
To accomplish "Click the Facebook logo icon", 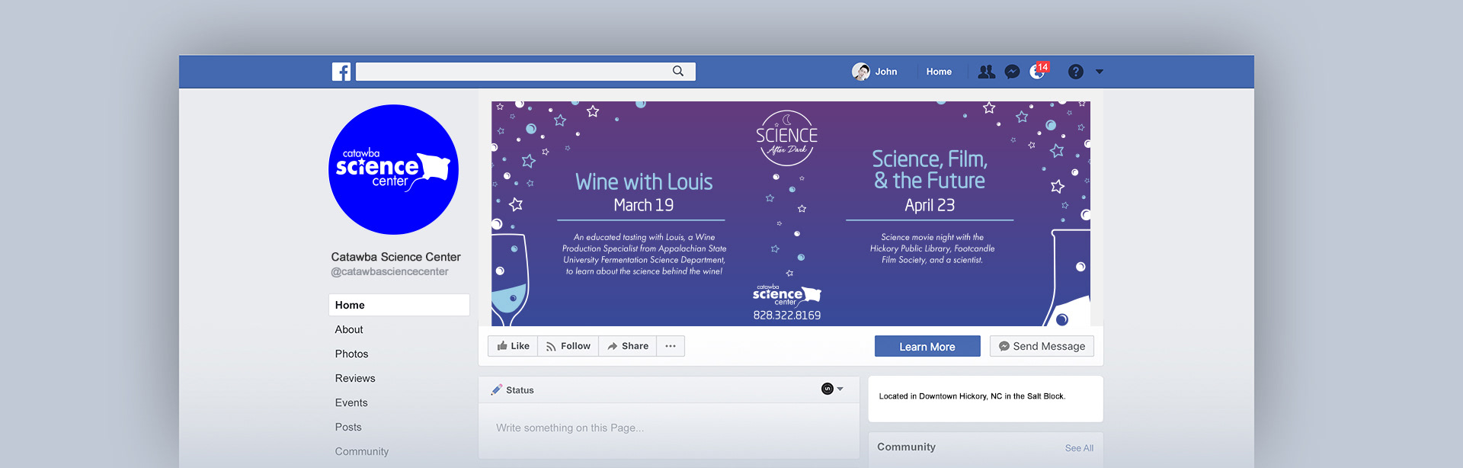I will tap(341, 72).
